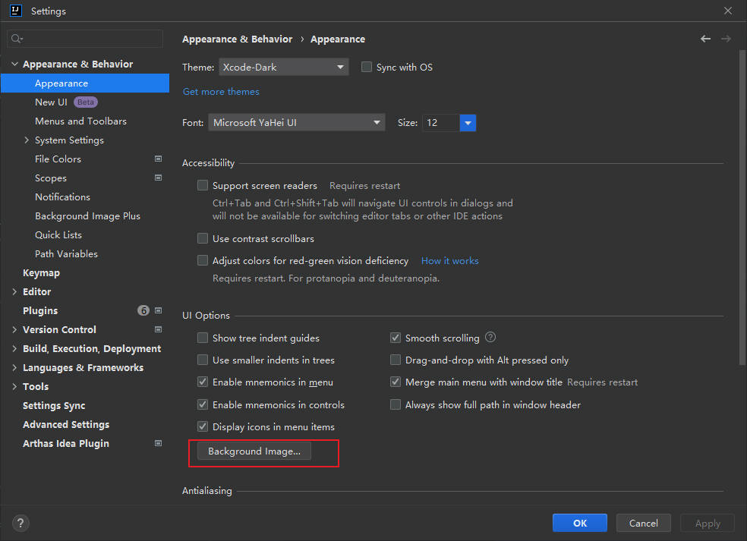Enable Drag-and-drop with Alt pressed only
This screenshot has width=747, height=541.
tap(396, 360)
